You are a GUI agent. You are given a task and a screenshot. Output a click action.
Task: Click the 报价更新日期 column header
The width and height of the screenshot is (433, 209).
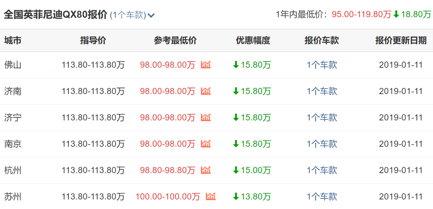pyautogui.click(x=401, y=41)
